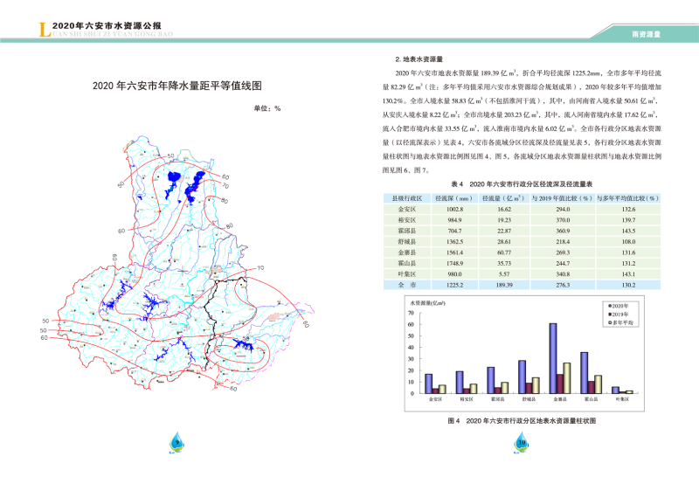Click the 表4 table caption
The image size is (699, 477).
[x=522, y=185]
